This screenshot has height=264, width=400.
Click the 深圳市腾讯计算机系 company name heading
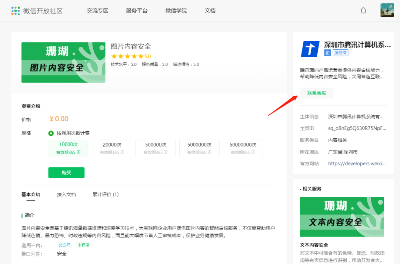357,45
